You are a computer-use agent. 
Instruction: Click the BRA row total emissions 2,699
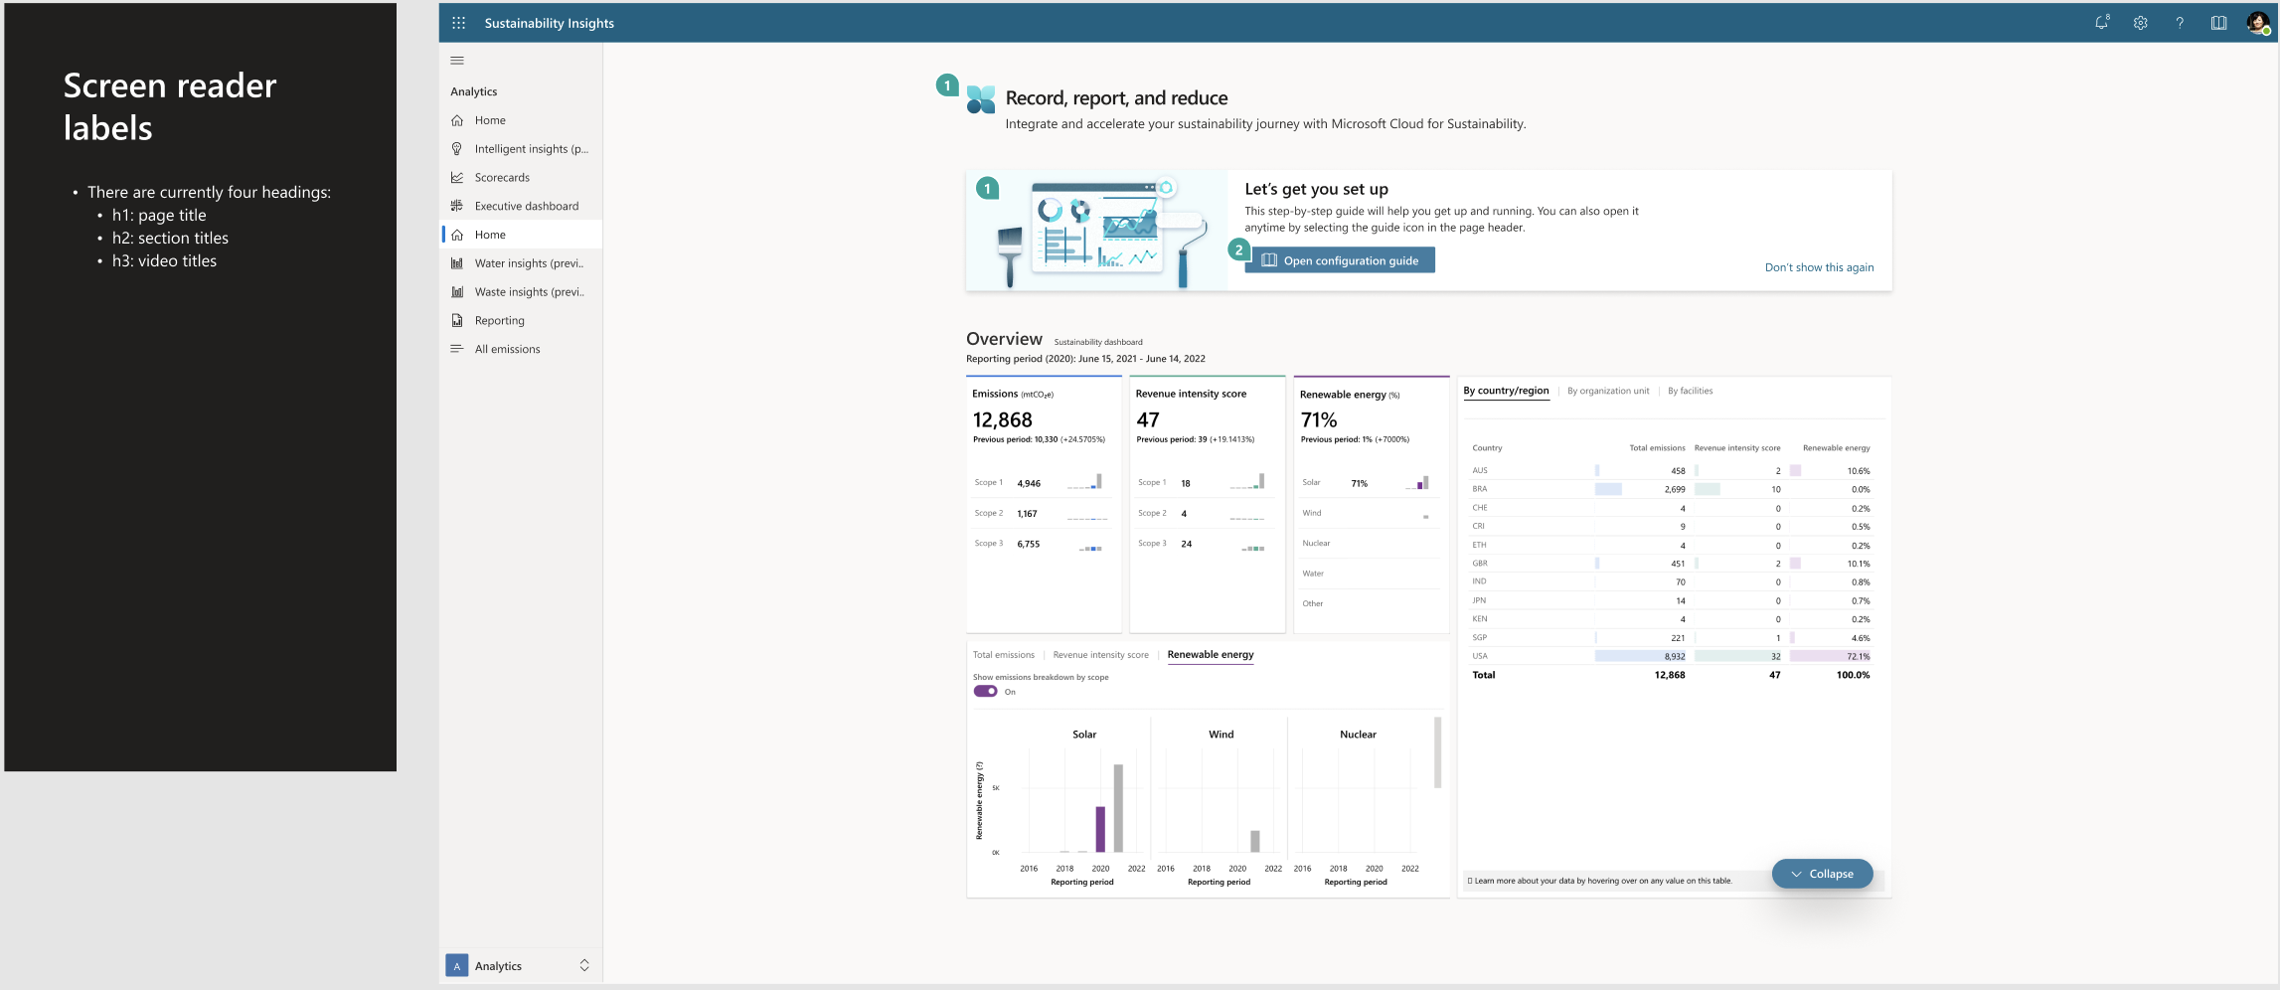1674,489
